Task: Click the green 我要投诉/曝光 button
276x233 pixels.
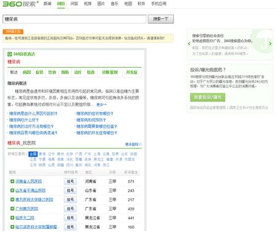Action: point(208,97)
